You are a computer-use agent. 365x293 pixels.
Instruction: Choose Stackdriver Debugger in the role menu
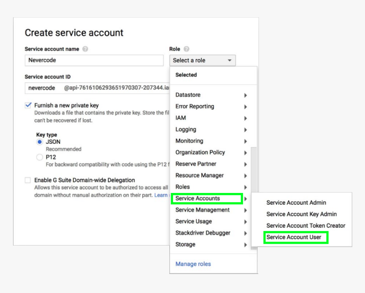[203, 233]
